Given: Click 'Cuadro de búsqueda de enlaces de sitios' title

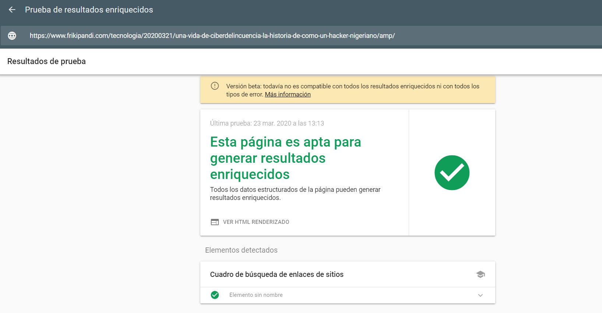Looking at the screenshot, I should pyautogui.click(x=277, y=274).
